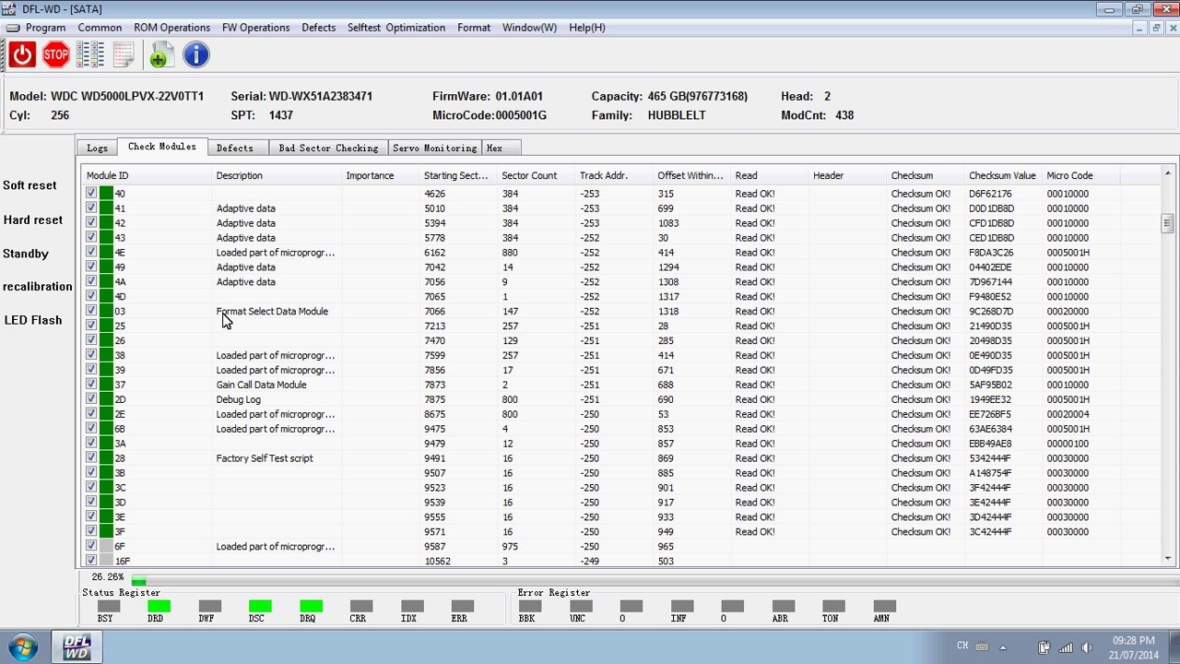Screen dimensions: 1180x664
Task: Click the volume speaker tray icon
Action: 1086,646
